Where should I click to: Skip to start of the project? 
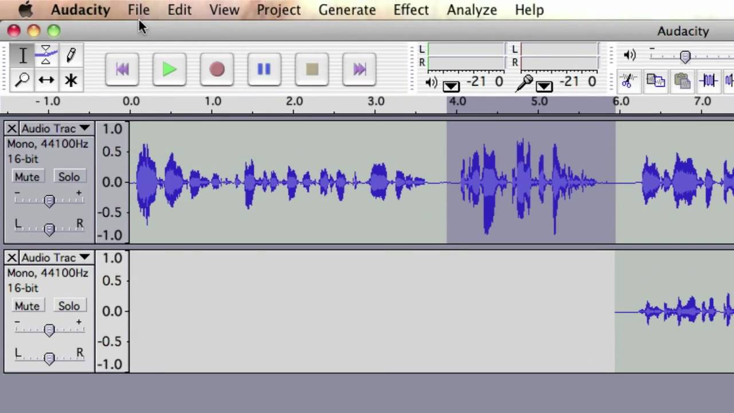click(122, 69)
